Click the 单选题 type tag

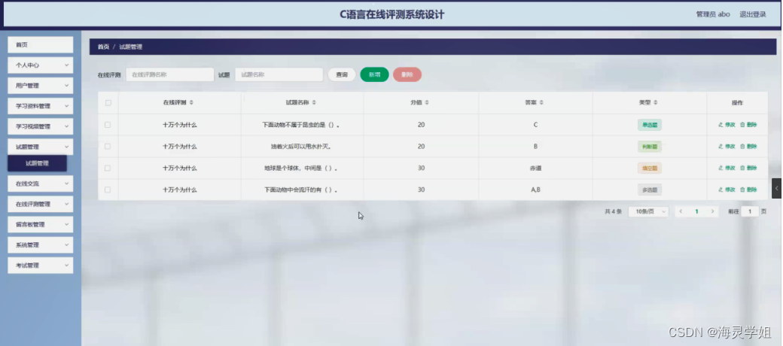pyautogui.click(x=650, y=125)
